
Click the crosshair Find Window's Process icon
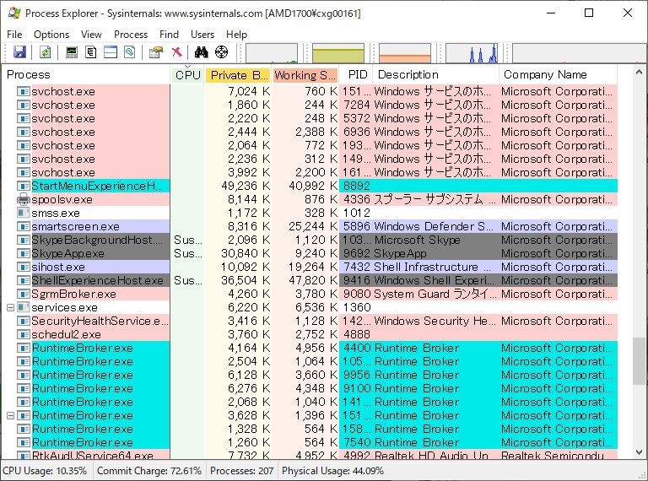click(x=222, y=52)
